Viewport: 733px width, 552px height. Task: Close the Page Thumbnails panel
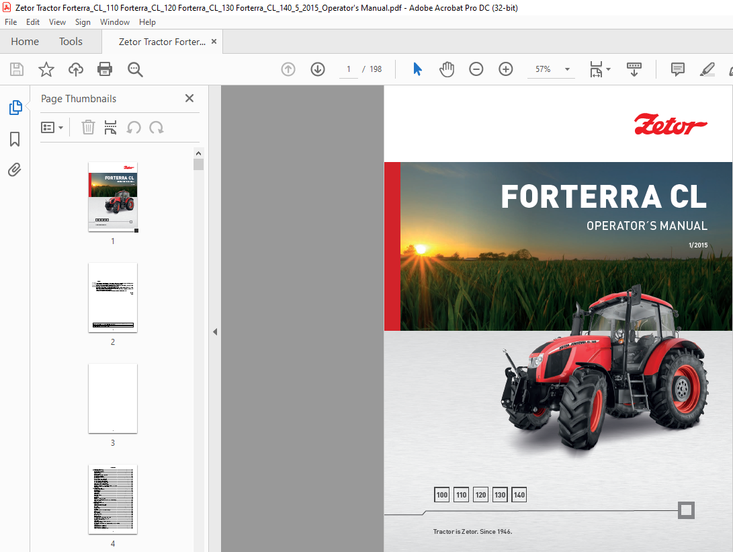point(189,98)
